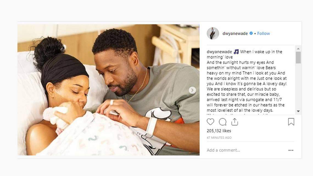Open more options ellipsis beside comment box
This screenshot has width=313, height=176.
[291, 150]
